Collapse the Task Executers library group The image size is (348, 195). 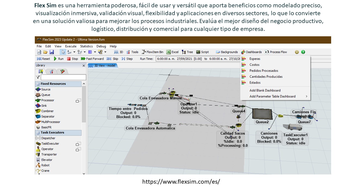(x=38, y=133)
